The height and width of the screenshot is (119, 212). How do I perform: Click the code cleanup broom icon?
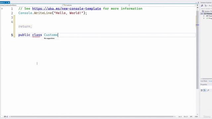(x=7, y=117)
